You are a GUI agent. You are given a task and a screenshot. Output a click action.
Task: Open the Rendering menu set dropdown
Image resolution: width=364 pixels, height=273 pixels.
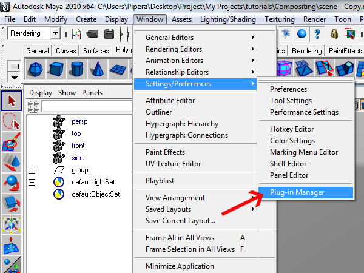(x=55, y=33)
